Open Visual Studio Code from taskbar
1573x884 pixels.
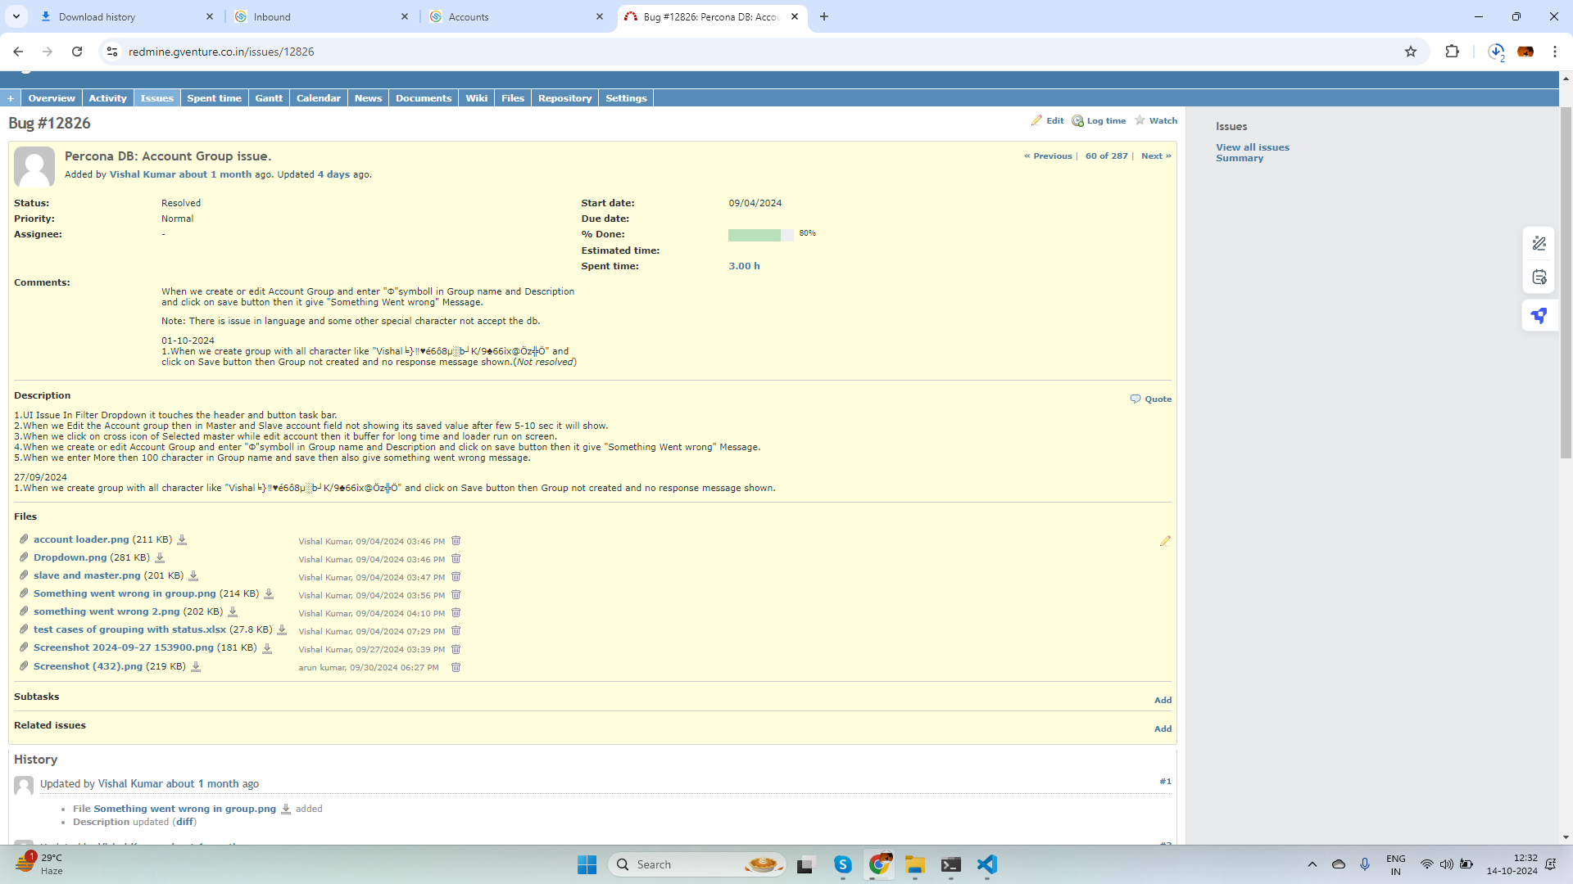[987, 865]
